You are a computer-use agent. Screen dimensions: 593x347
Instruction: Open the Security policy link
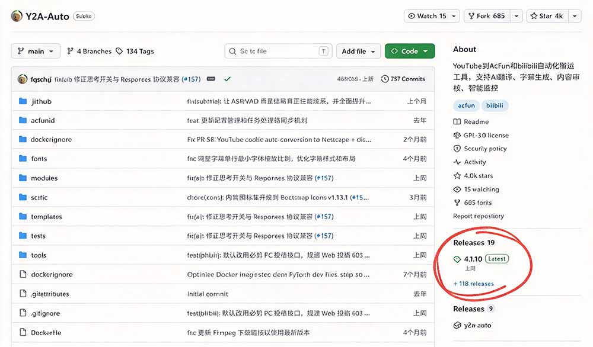[x=480, y=149]
